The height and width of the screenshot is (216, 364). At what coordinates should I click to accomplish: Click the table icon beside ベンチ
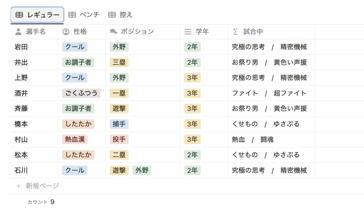click(x=72, y=15)
